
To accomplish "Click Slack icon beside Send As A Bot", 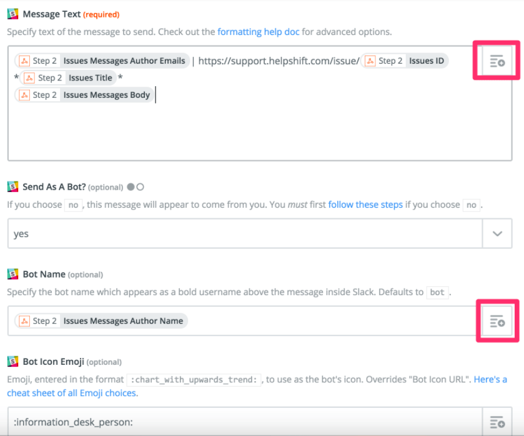I will pyautogui.click(x=12, y=187).
